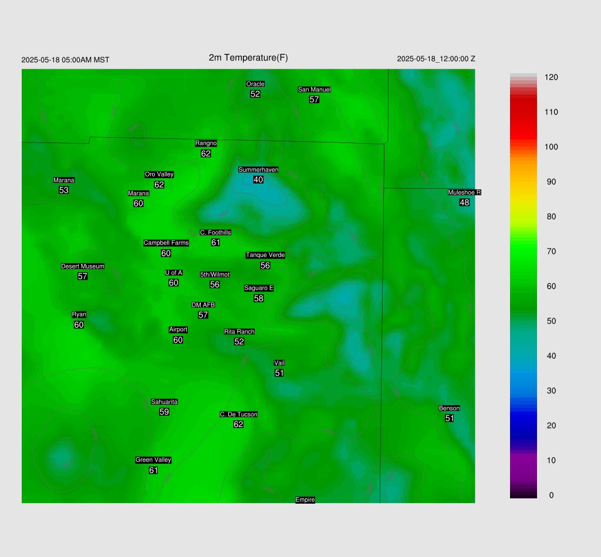The width and height of the screenshot is (601, 557).
Task: Click the 57 reading under San Manuel
Action: [x=315, y=100]
